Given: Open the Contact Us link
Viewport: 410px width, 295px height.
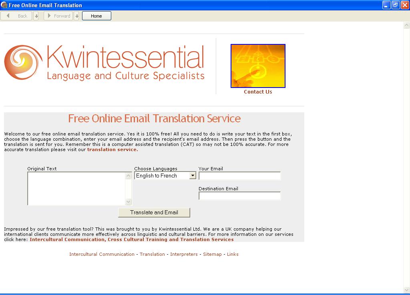Looking at the screenshot, I should pos(258,92).
